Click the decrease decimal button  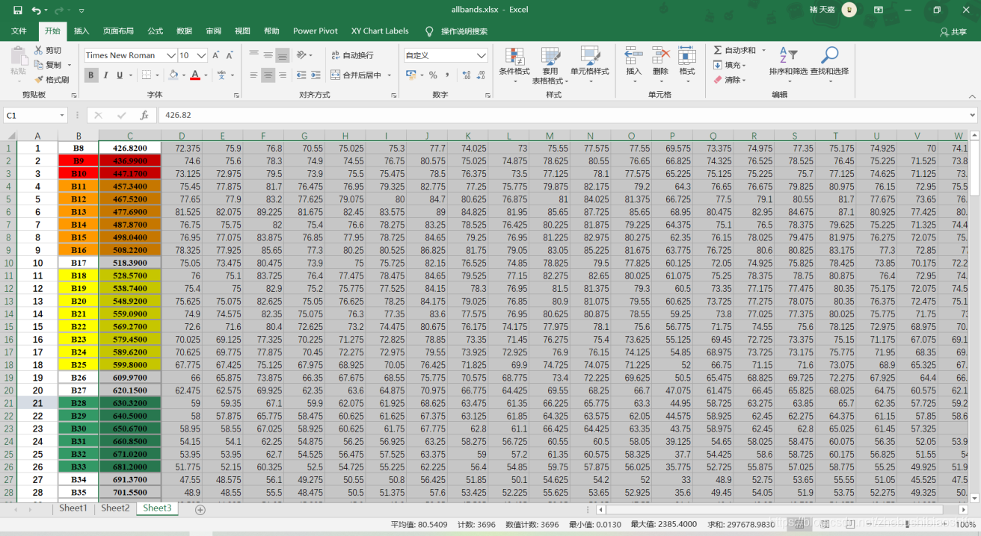(482, 75)
